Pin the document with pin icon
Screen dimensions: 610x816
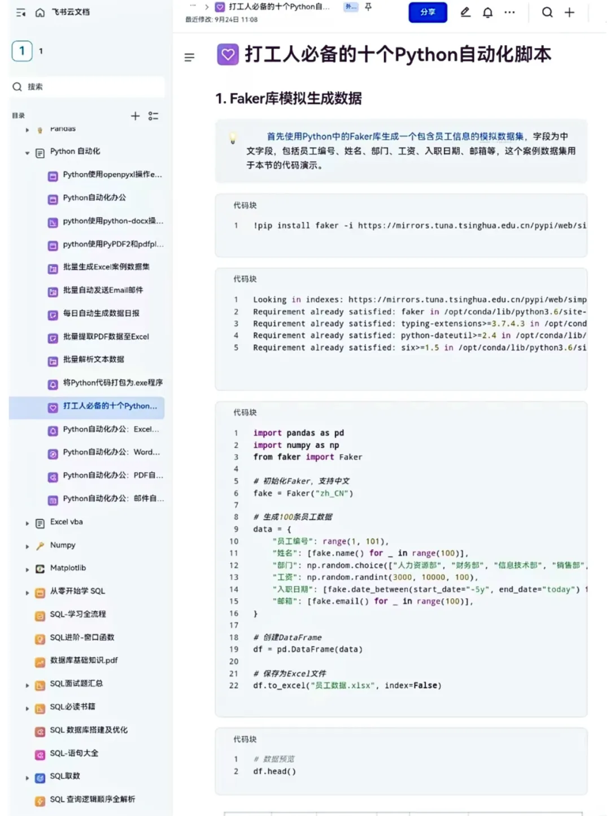(x=368, y=7)
